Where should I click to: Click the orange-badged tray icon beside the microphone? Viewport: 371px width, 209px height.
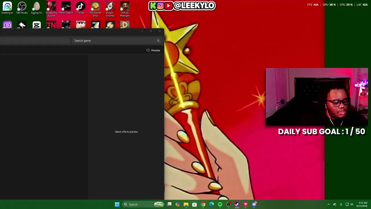tap(335, 204)
